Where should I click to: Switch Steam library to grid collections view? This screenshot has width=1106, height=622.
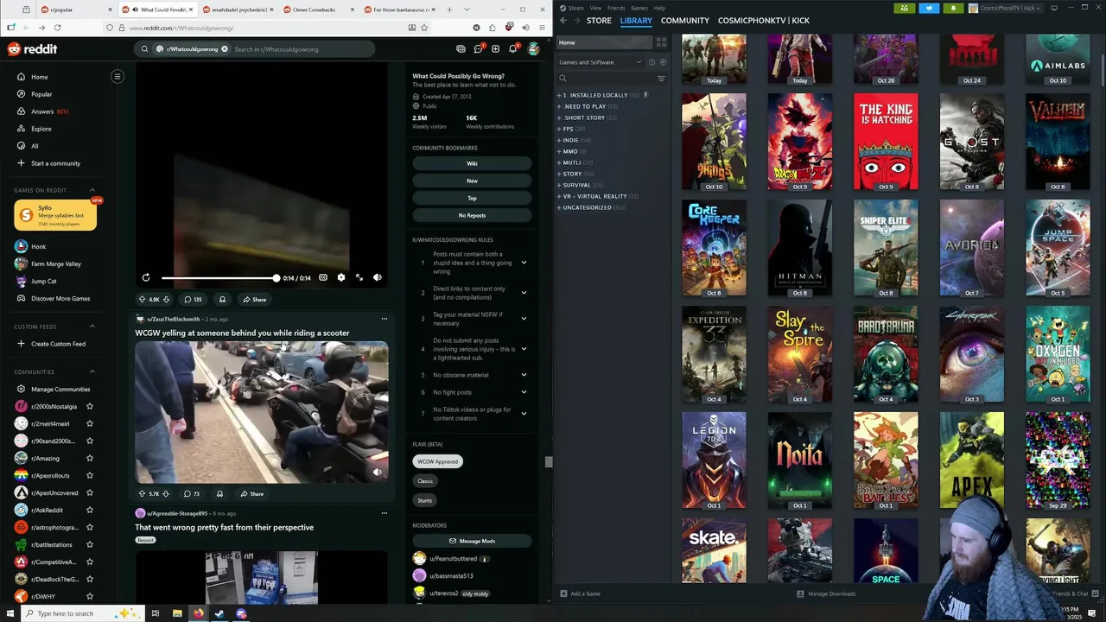click(x=661, y=42)
